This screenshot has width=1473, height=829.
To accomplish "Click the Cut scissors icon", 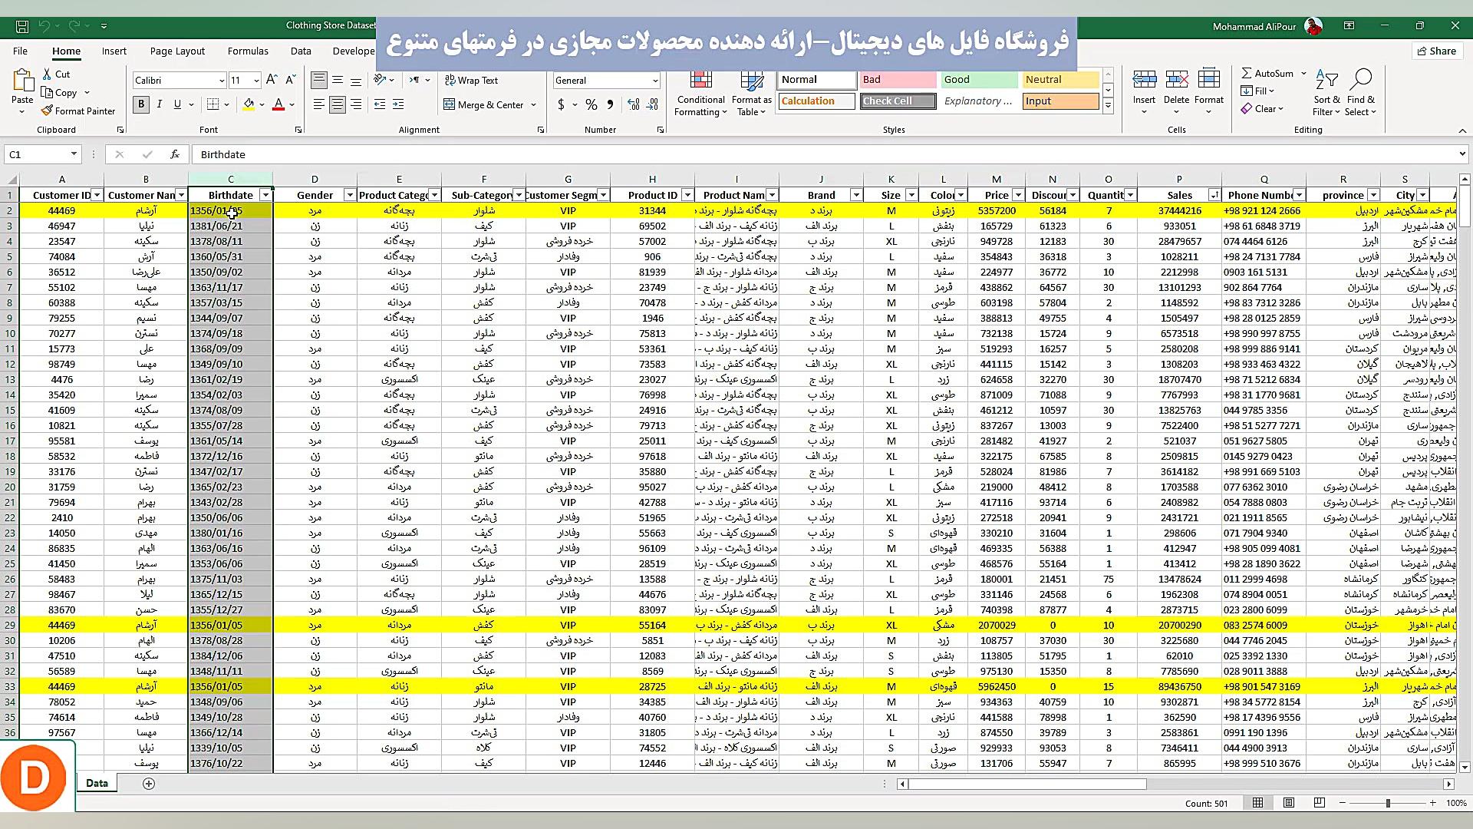I will coord(47,74).
